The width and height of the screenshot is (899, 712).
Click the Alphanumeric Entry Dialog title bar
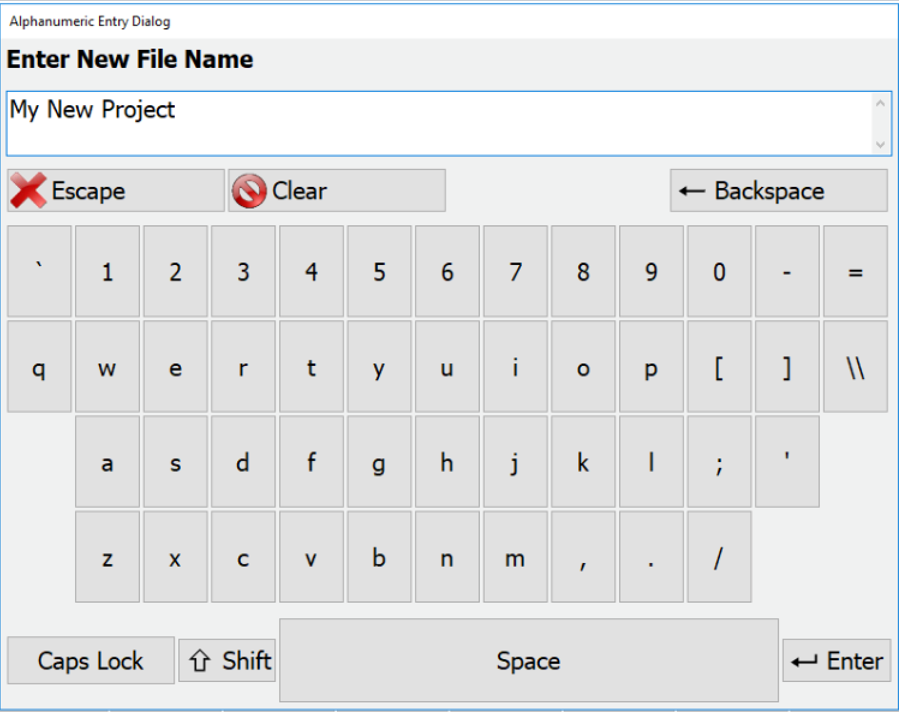[90, 21]
